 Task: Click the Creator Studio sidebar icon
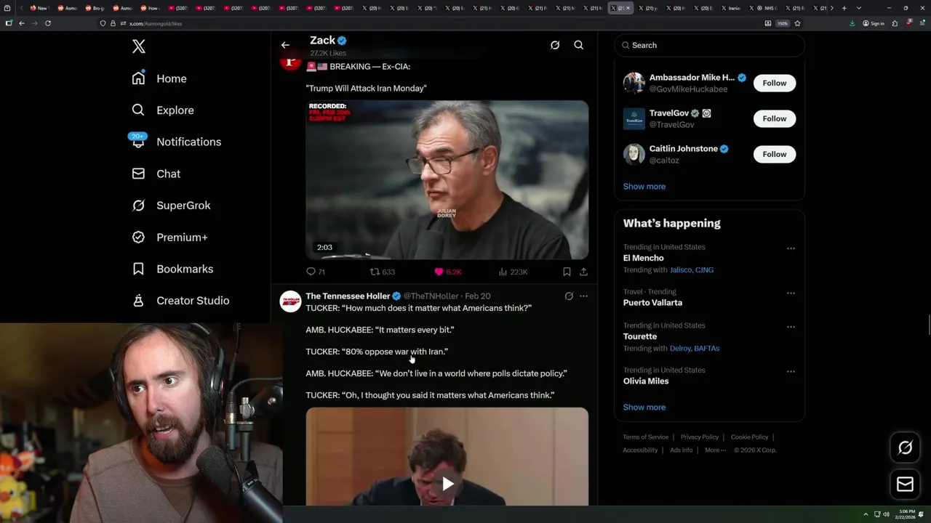[x=138, y=301]
